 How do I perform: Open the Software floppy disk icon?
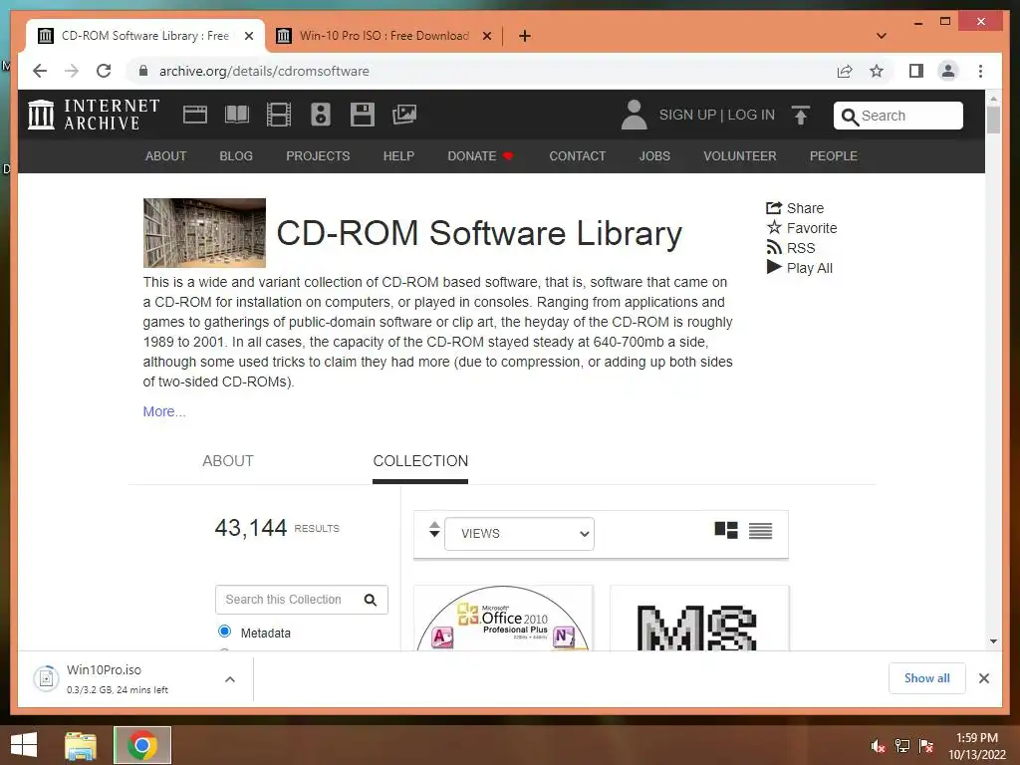pos(363,115)
